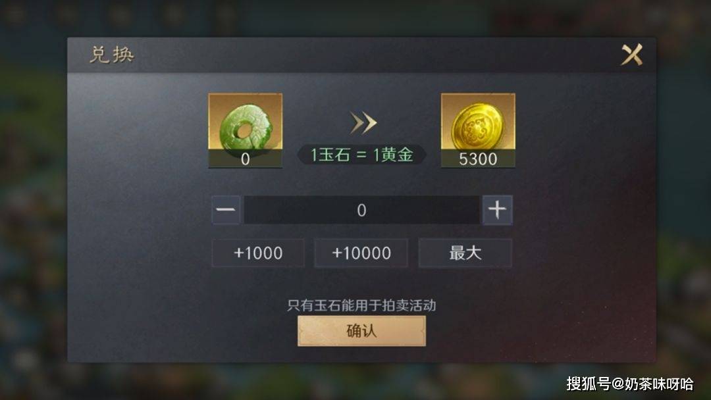Confirm the exchange with 确认

pos(361,331)
